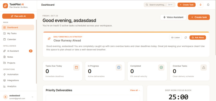
Task: Click the calendar icon in Tasks Due Today card
Action: 76,68
